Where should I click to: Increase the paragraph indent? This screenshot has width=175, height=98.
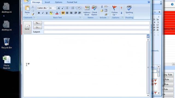[x=79, y=13]
